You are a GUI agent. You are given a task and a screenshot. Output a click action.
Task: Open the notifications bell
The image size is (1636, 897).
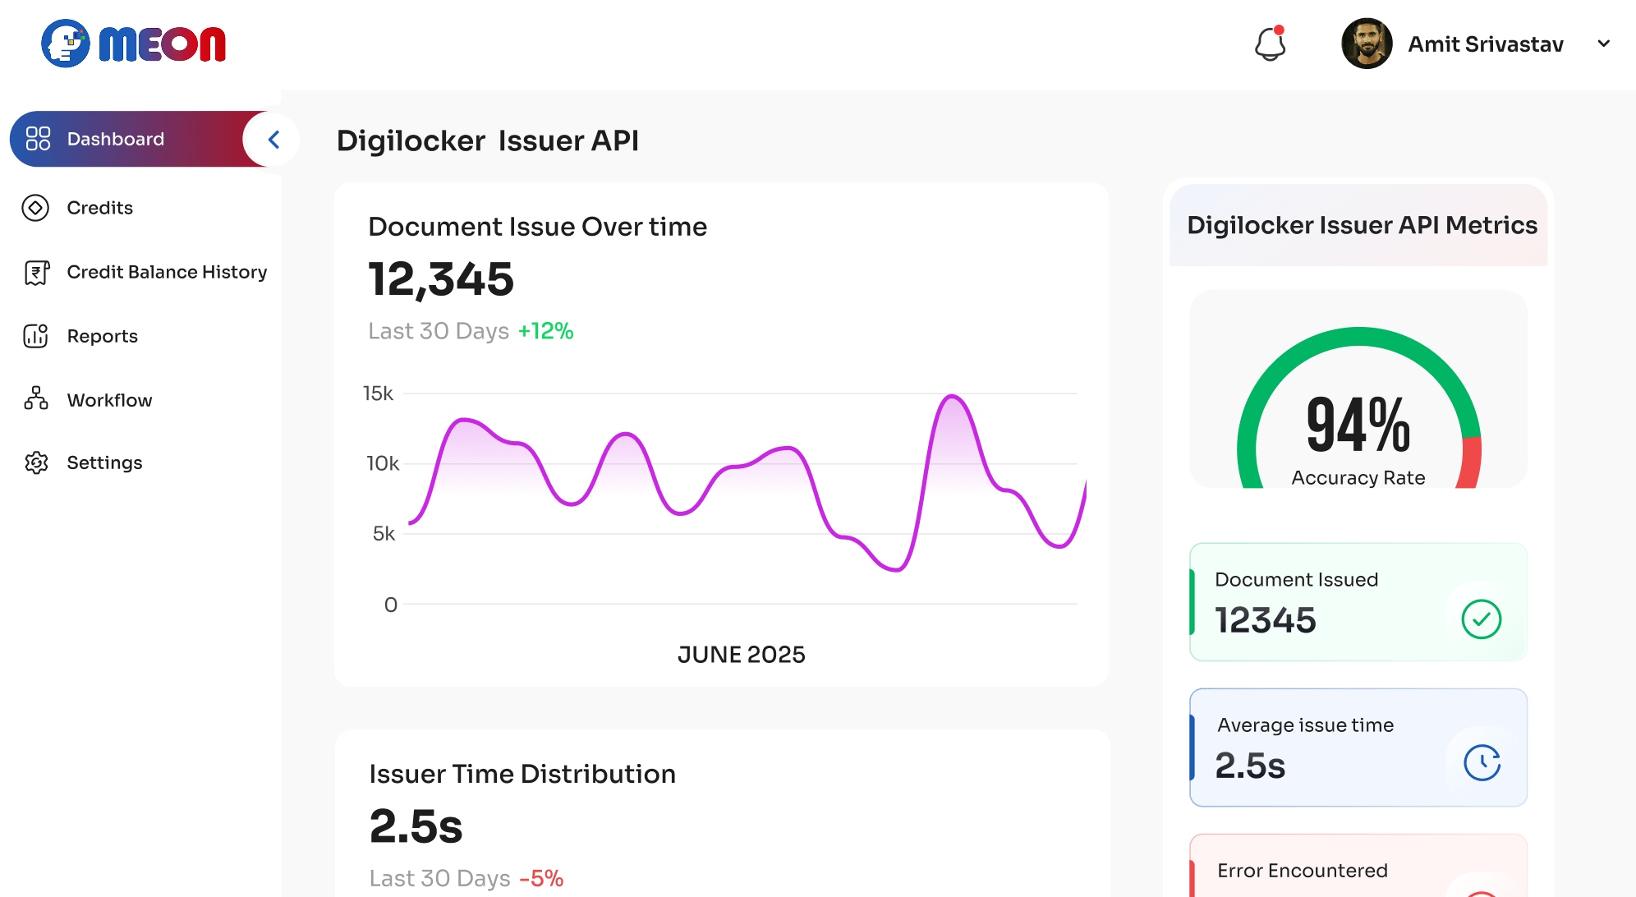(x=1270, y=44)
